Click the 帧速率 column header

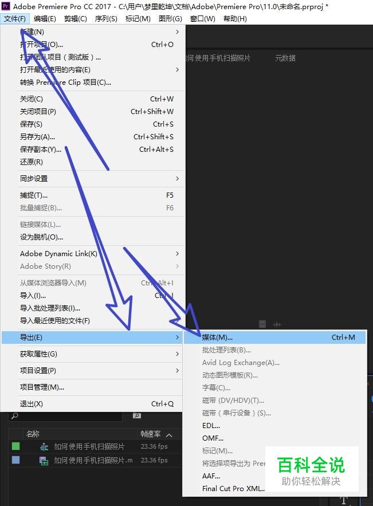click(x=150, y=434)
